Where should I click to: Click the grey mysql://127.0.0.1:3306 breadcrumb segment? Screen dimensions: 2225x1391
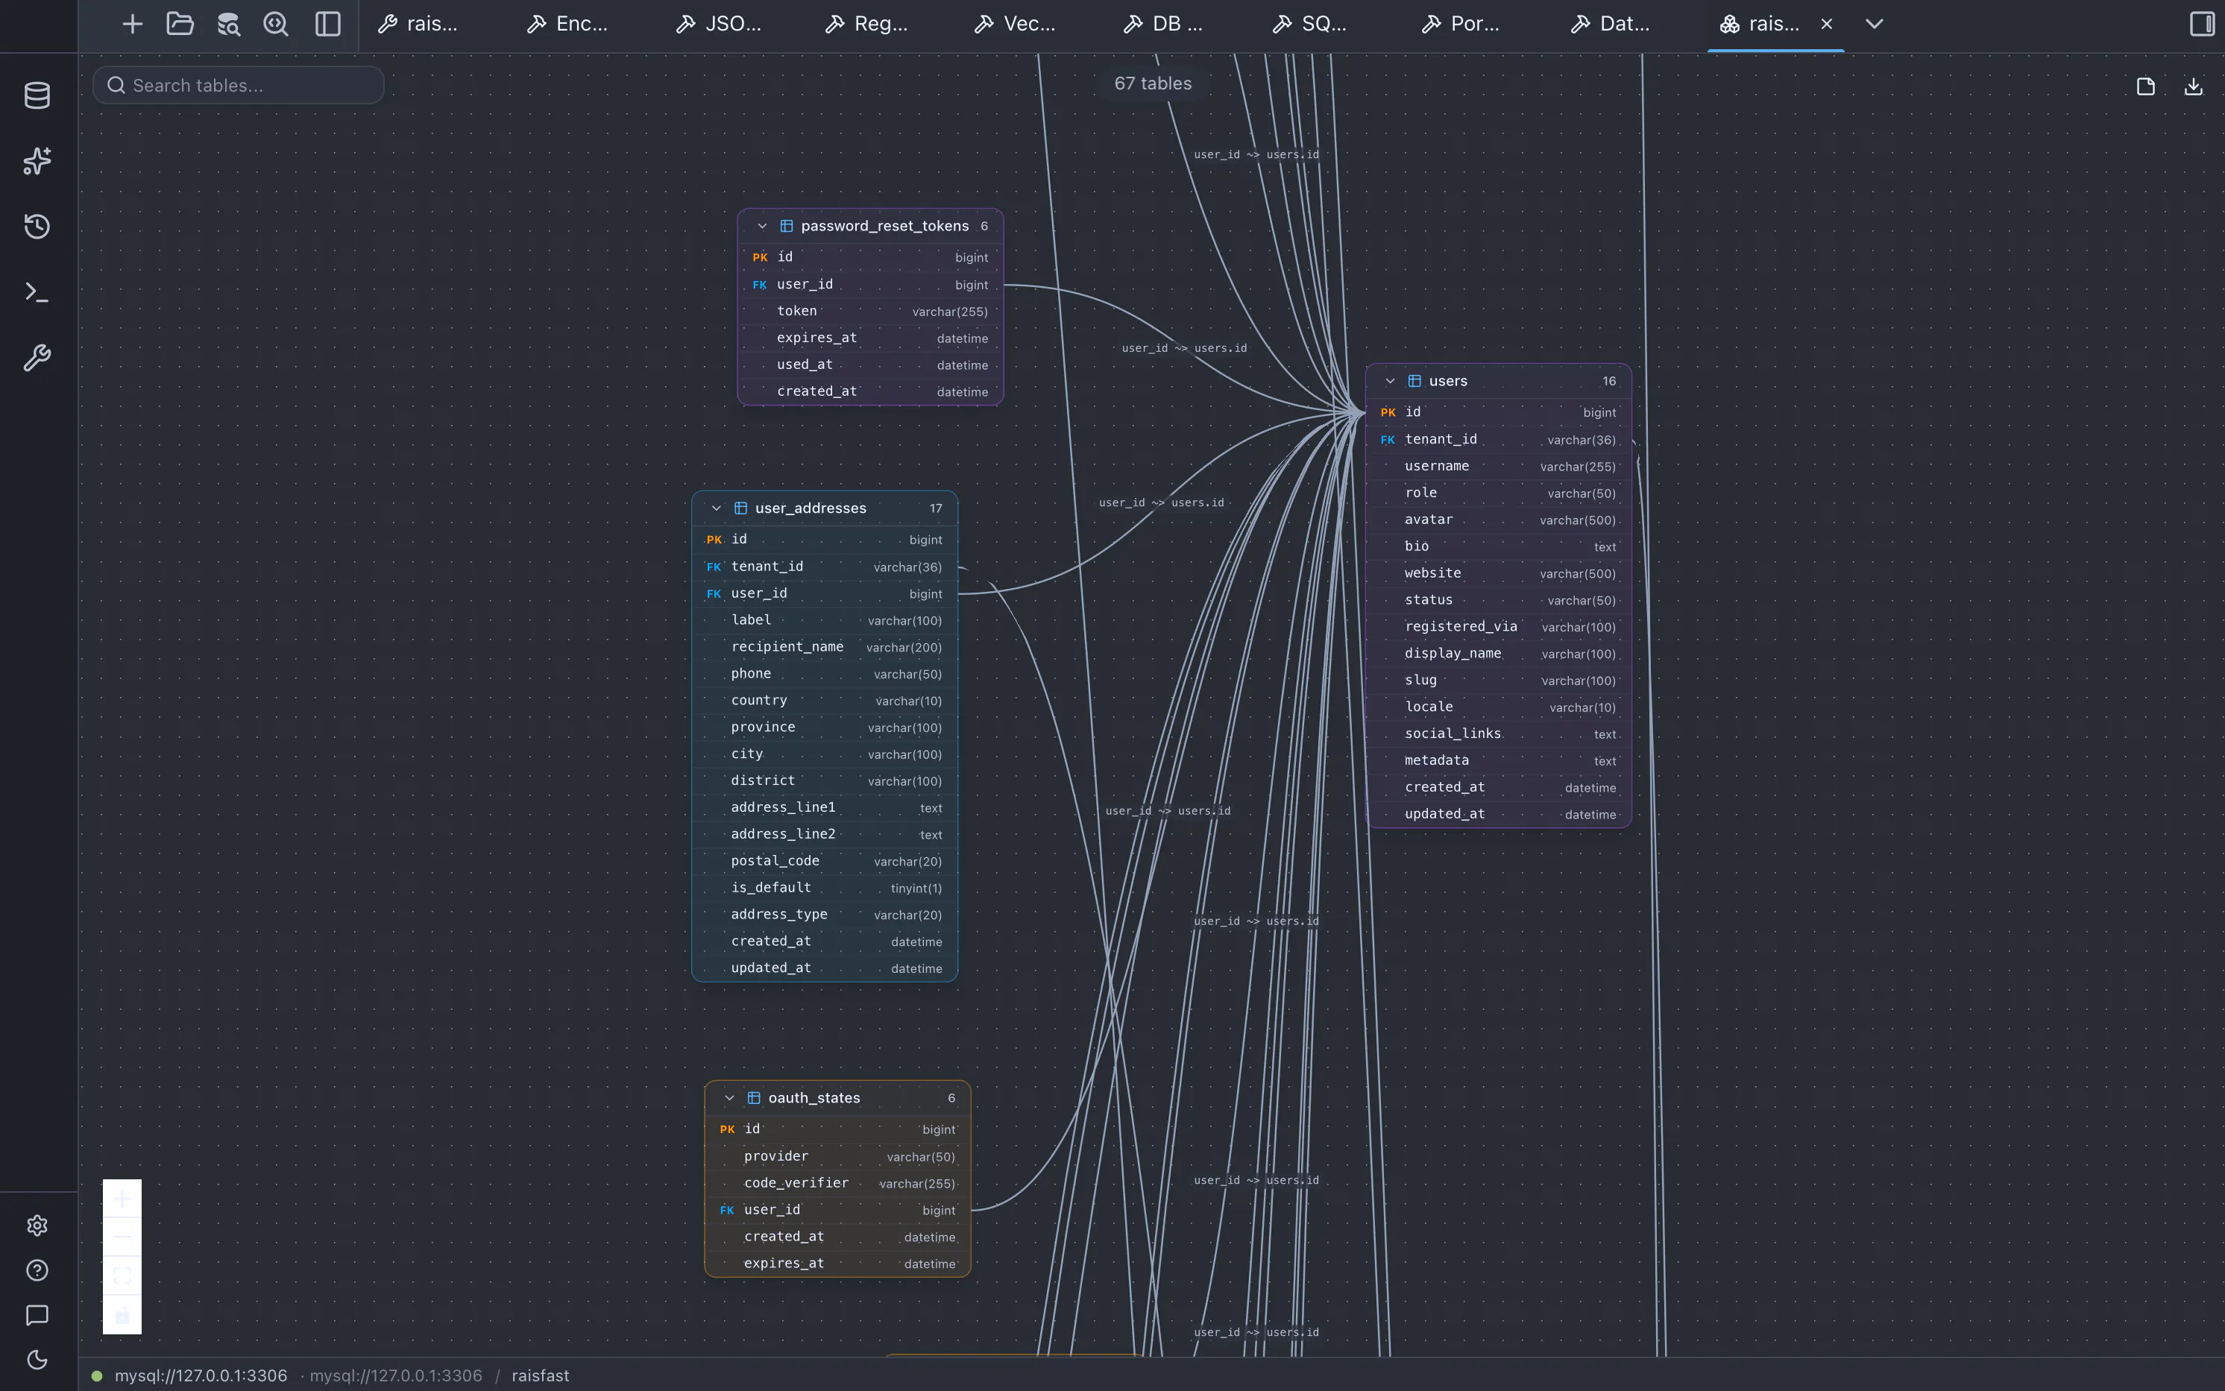396,1375
